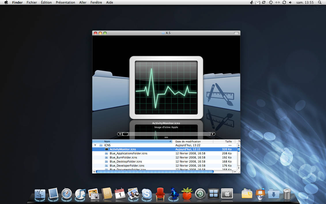Image resolution: width=326 pixels, height=204 pixels.
Task: Launch Time Machine from the dock
Action: coord(200,194)
